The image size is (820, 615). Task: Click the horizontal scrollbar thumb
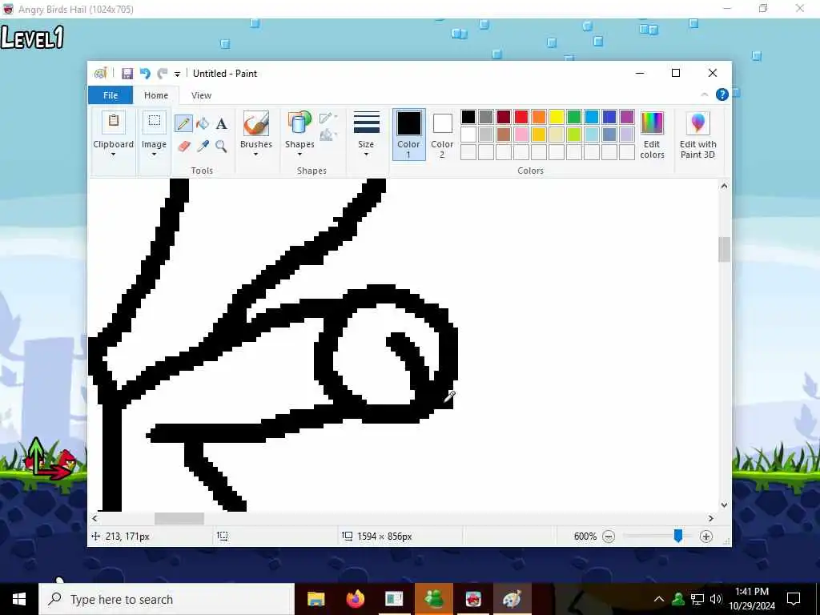click(x=179, y=518)
